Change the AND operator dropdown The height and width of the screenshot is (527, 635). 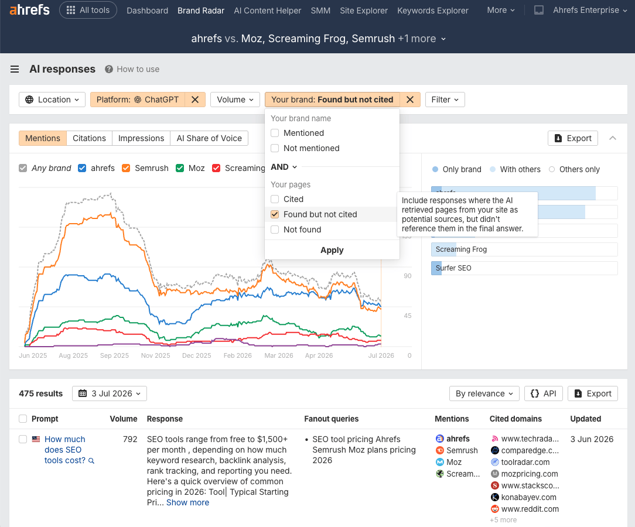[x=284, y=167]
